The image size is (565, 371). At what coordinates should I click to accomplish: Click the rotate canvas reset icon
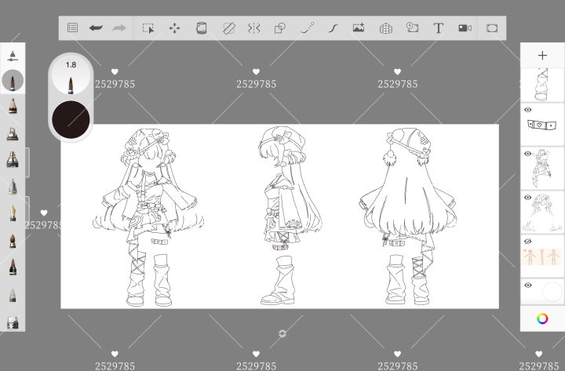pos(282,334)
